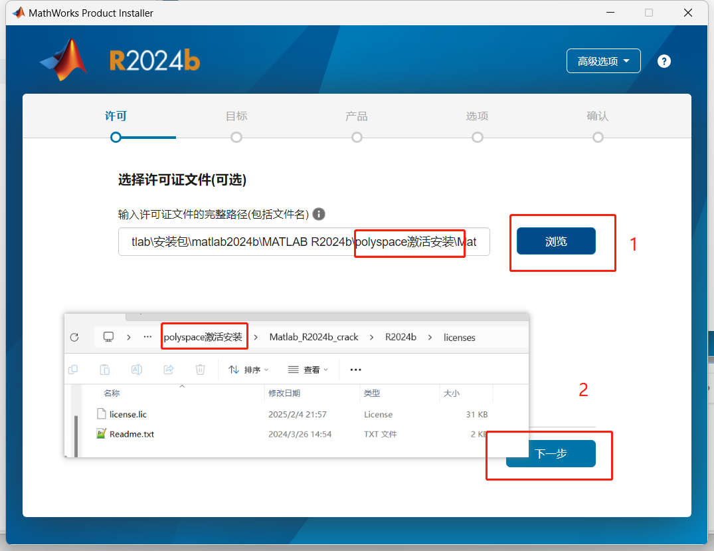Click Matlab_R2024b_crack breadcrumb folder
This screenshot has width=714, height=551.
313,337
